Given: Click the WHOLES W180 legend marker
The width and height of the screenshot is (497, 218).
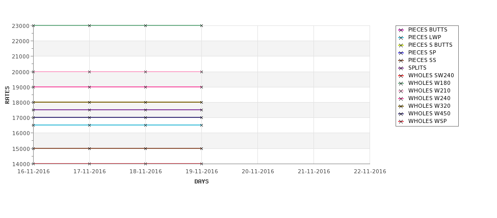Looking at the screenshot, I should (401, 83).
